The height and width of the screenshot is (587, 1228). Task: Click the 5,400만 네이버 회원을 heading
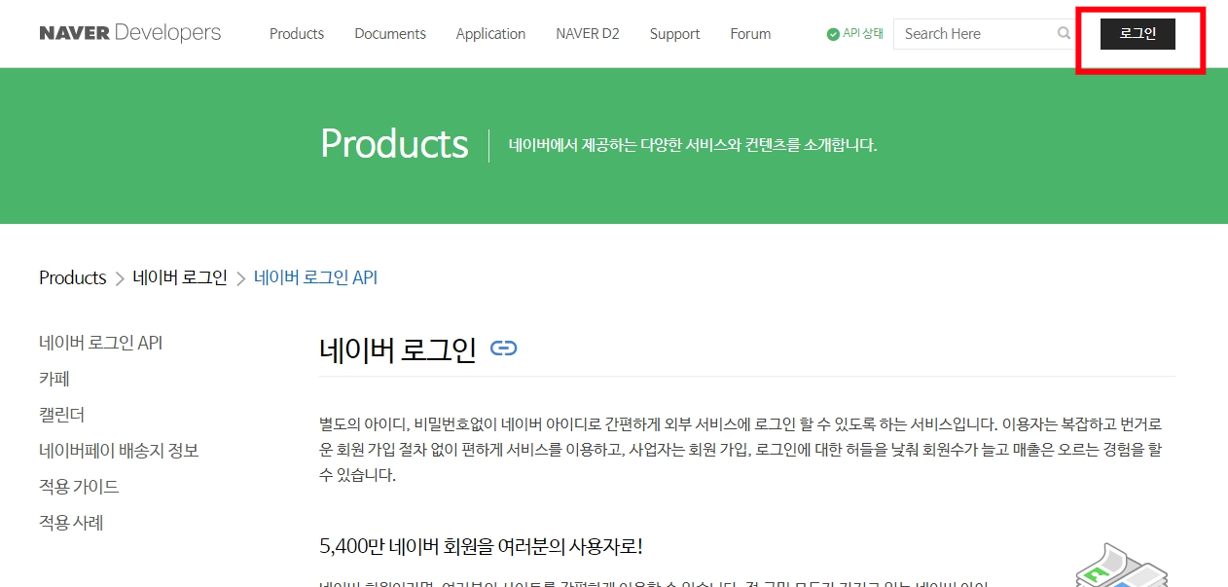coord(481,546)
